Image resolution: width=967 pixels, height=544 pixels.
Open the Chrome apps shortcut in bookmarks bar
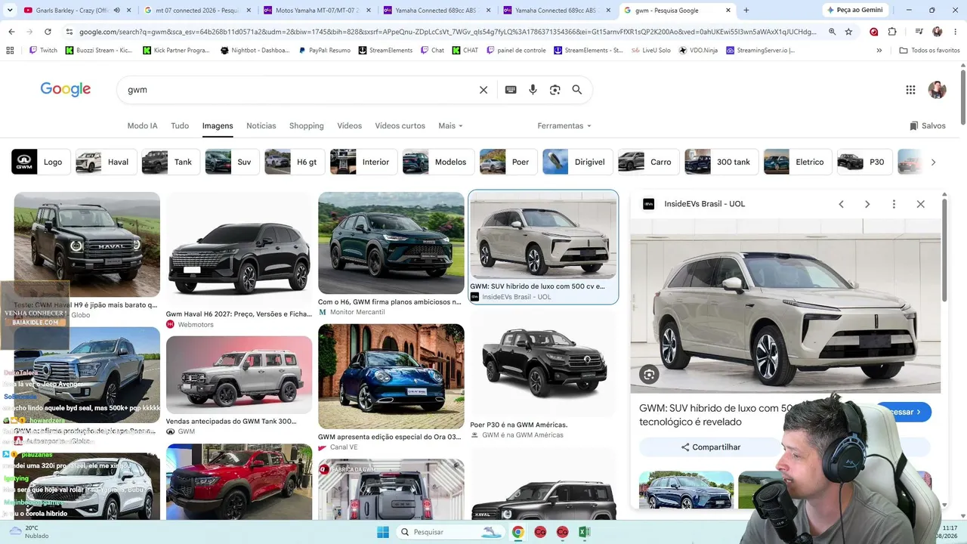pyautogui.click(x=10, y=51)
